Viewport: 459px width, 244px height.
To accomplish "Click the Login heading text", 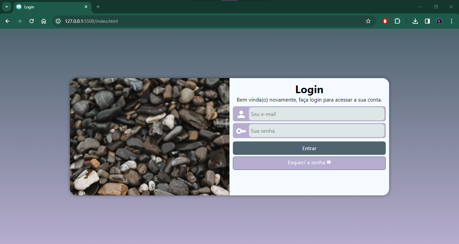I will coord(309,89).
